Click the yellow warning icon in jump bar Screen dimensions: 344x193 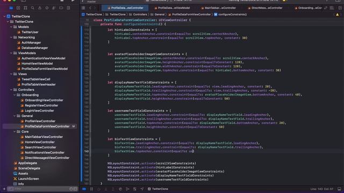coord(337,14)
